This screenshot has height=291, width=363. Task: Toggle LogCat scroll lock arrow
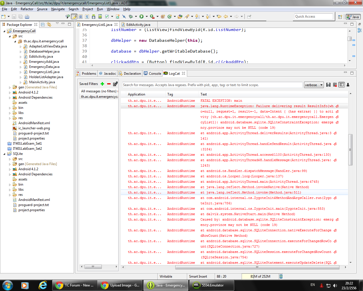(348, 85)
